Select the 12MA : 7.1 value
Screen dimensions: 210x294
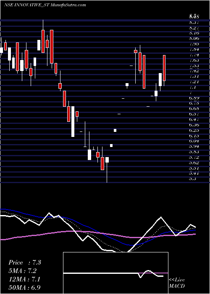24,279
